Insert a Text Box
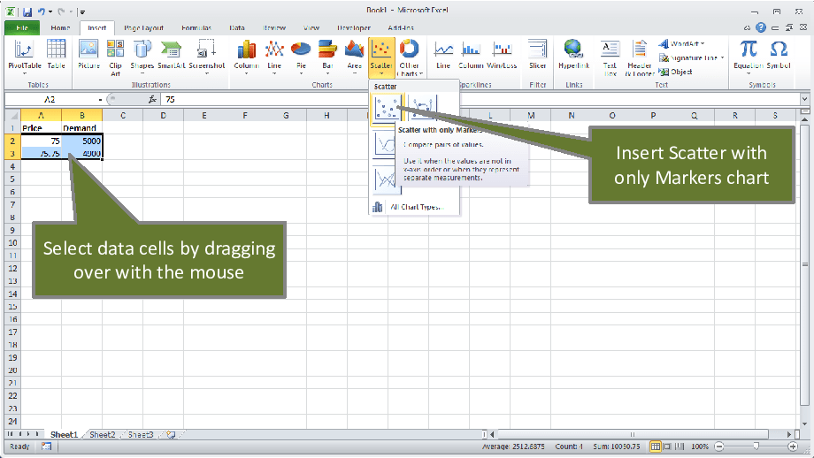814x458 pixels. pyautogui.click(x=610, y=58)
